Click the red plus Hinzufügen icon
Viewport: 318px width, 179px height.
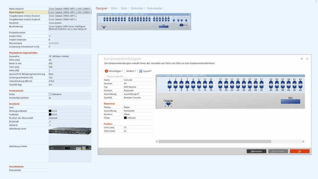(106, 71)
